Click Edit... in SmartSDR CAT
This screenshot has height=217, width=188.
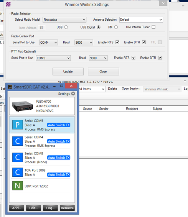click(33, 208)
